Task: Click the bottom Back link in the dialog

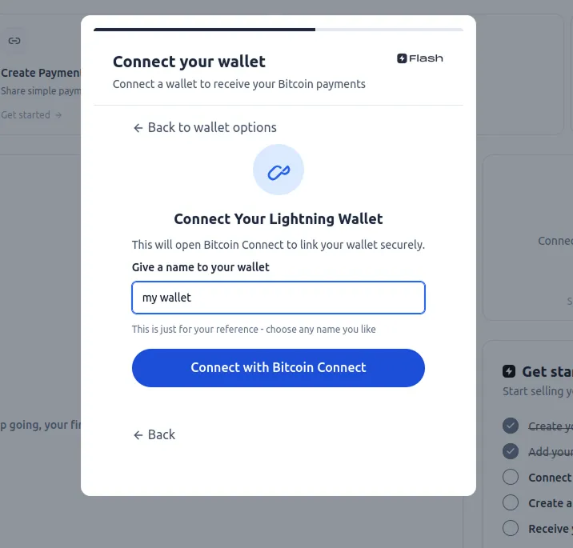Action: tap(154, 434)
